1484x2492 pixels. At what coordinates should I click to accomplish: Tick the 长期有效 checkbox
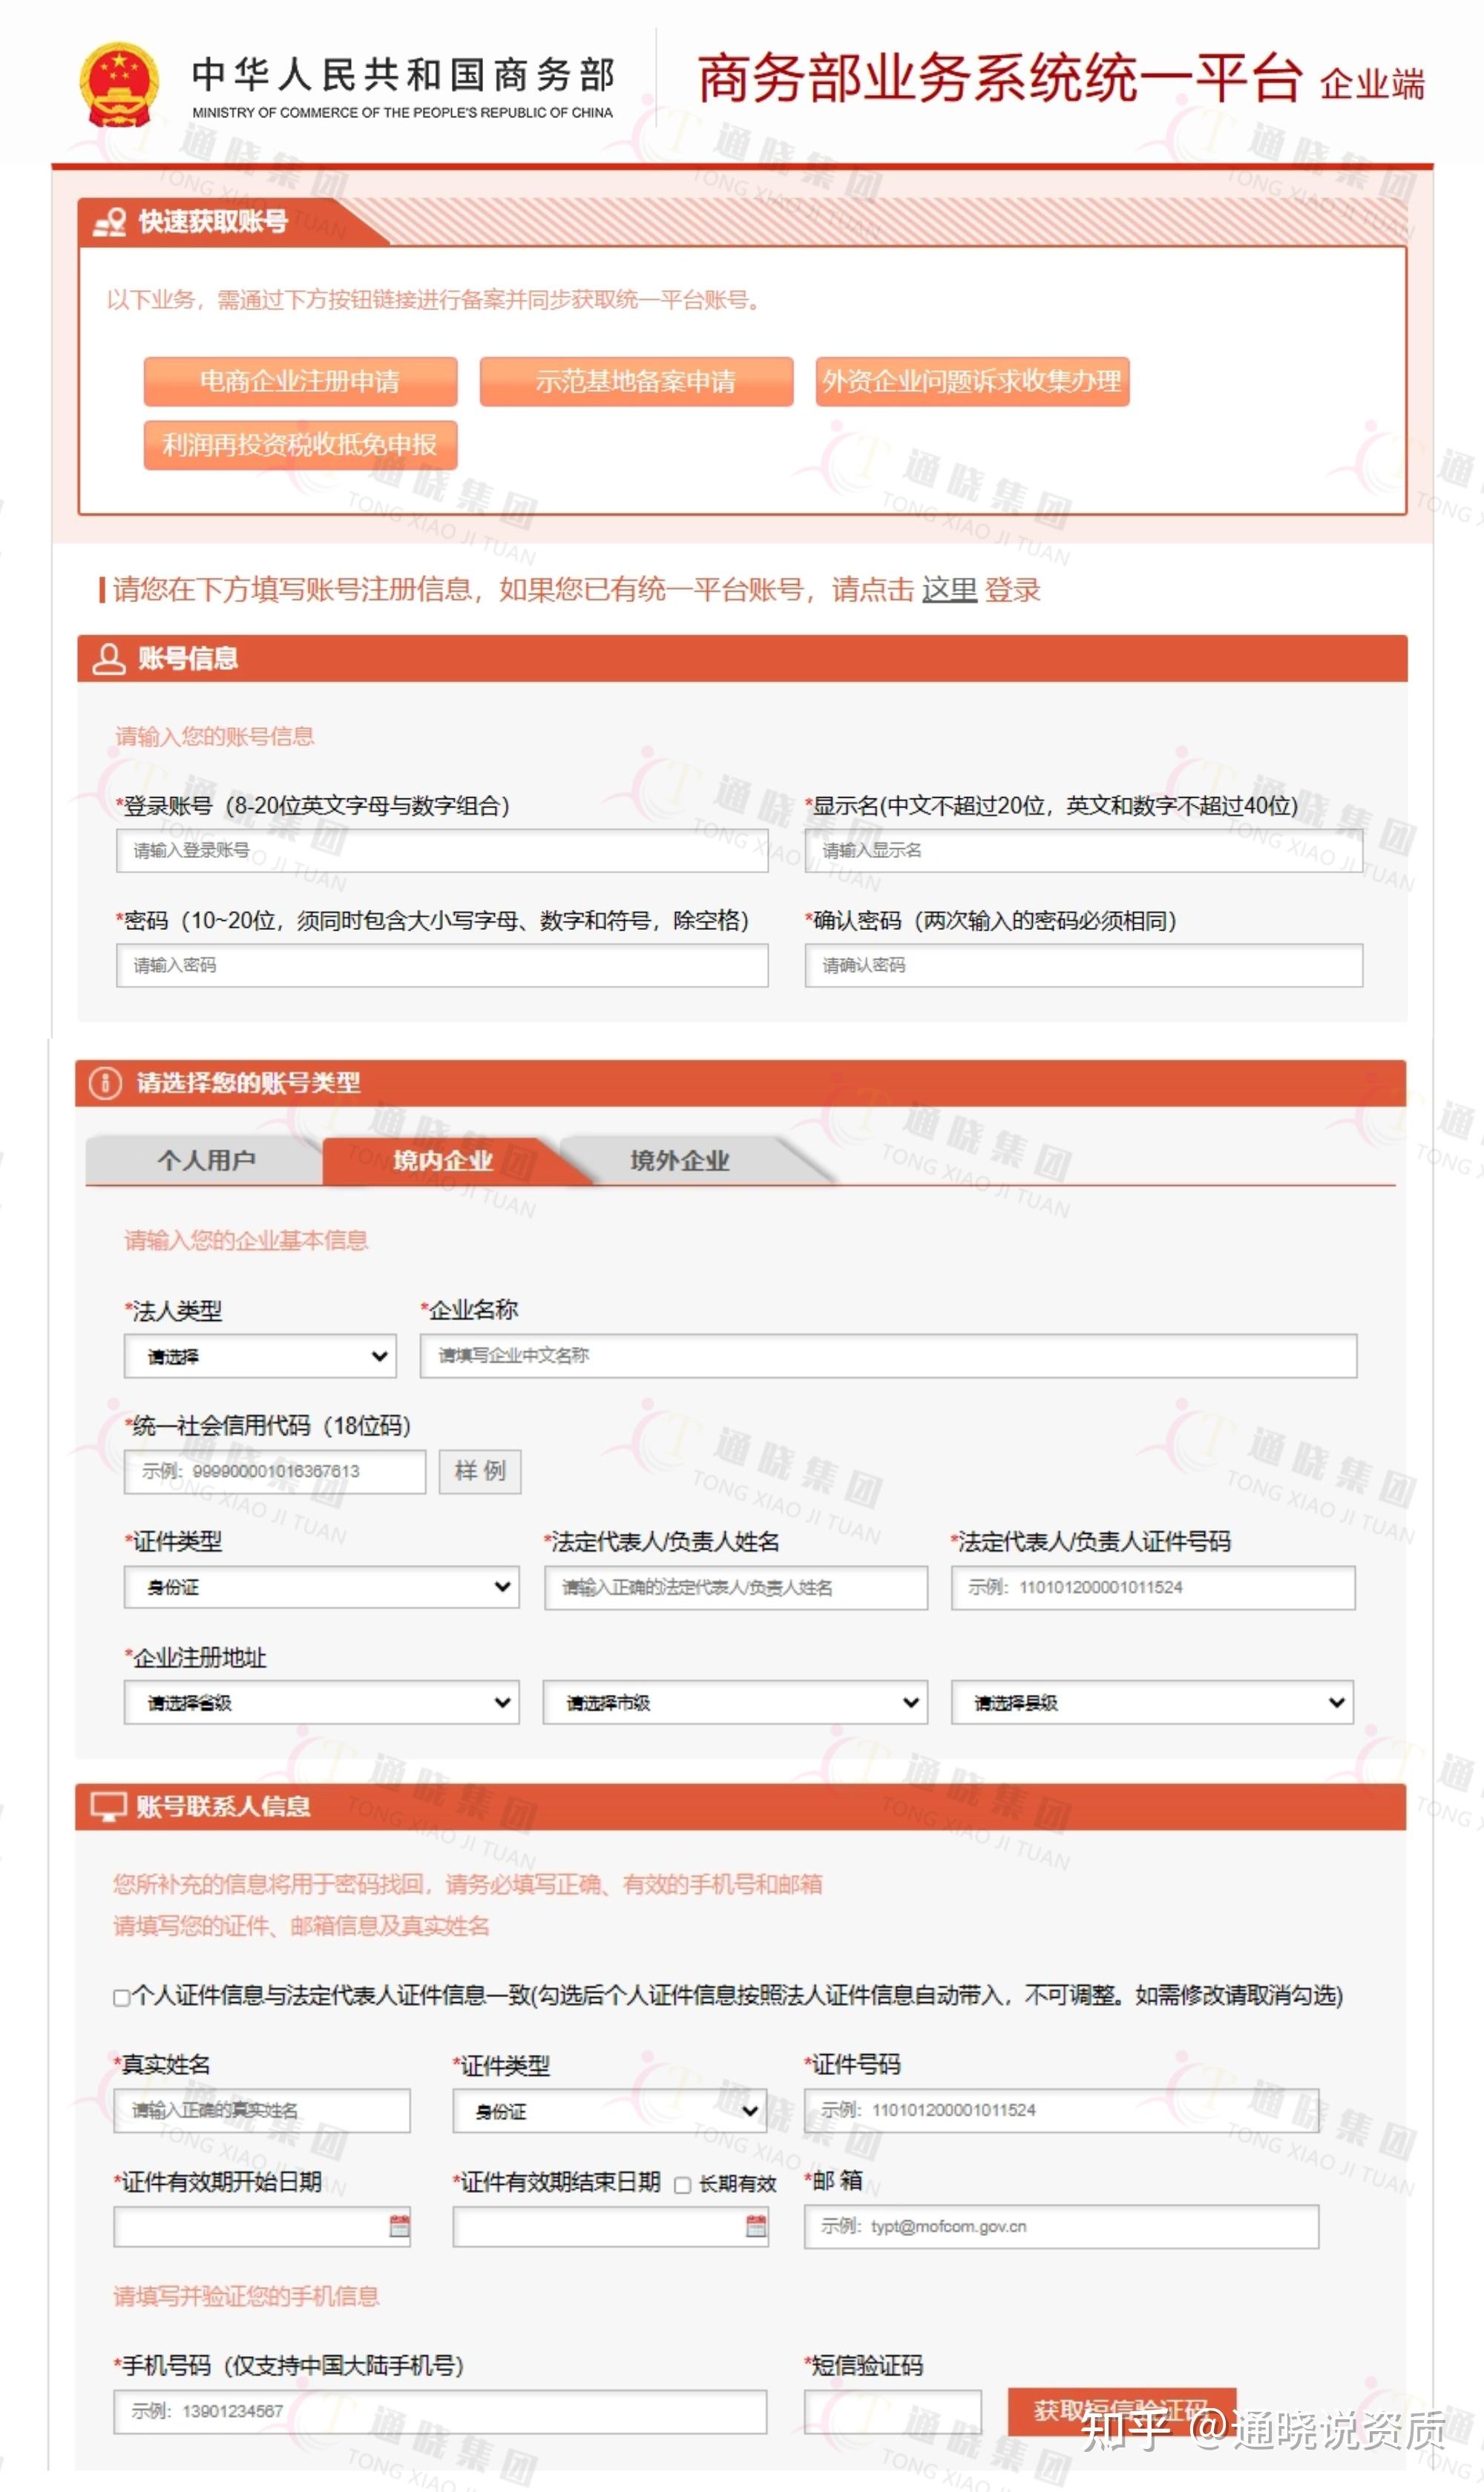tap(683, 2185)
